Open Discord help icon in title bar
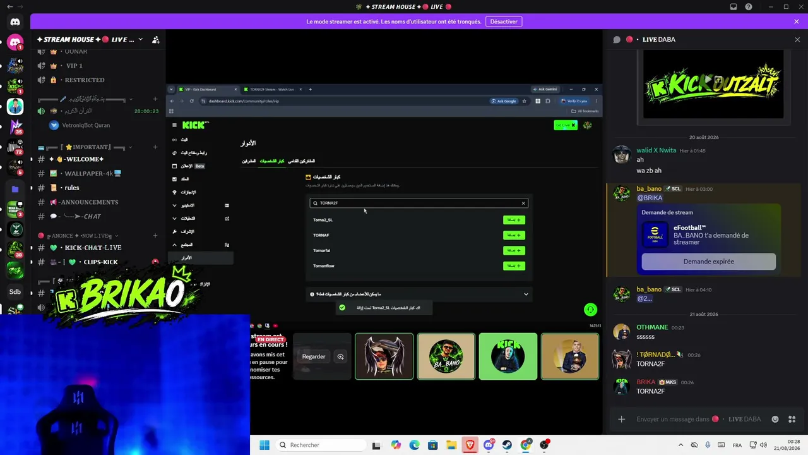 click(749, 7)
